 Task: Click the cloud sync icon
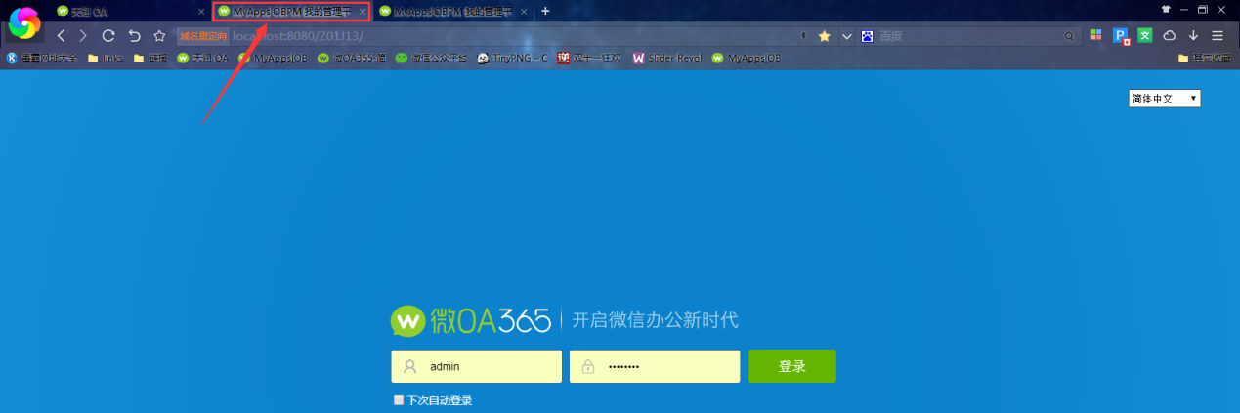(x=1169, y=35)
